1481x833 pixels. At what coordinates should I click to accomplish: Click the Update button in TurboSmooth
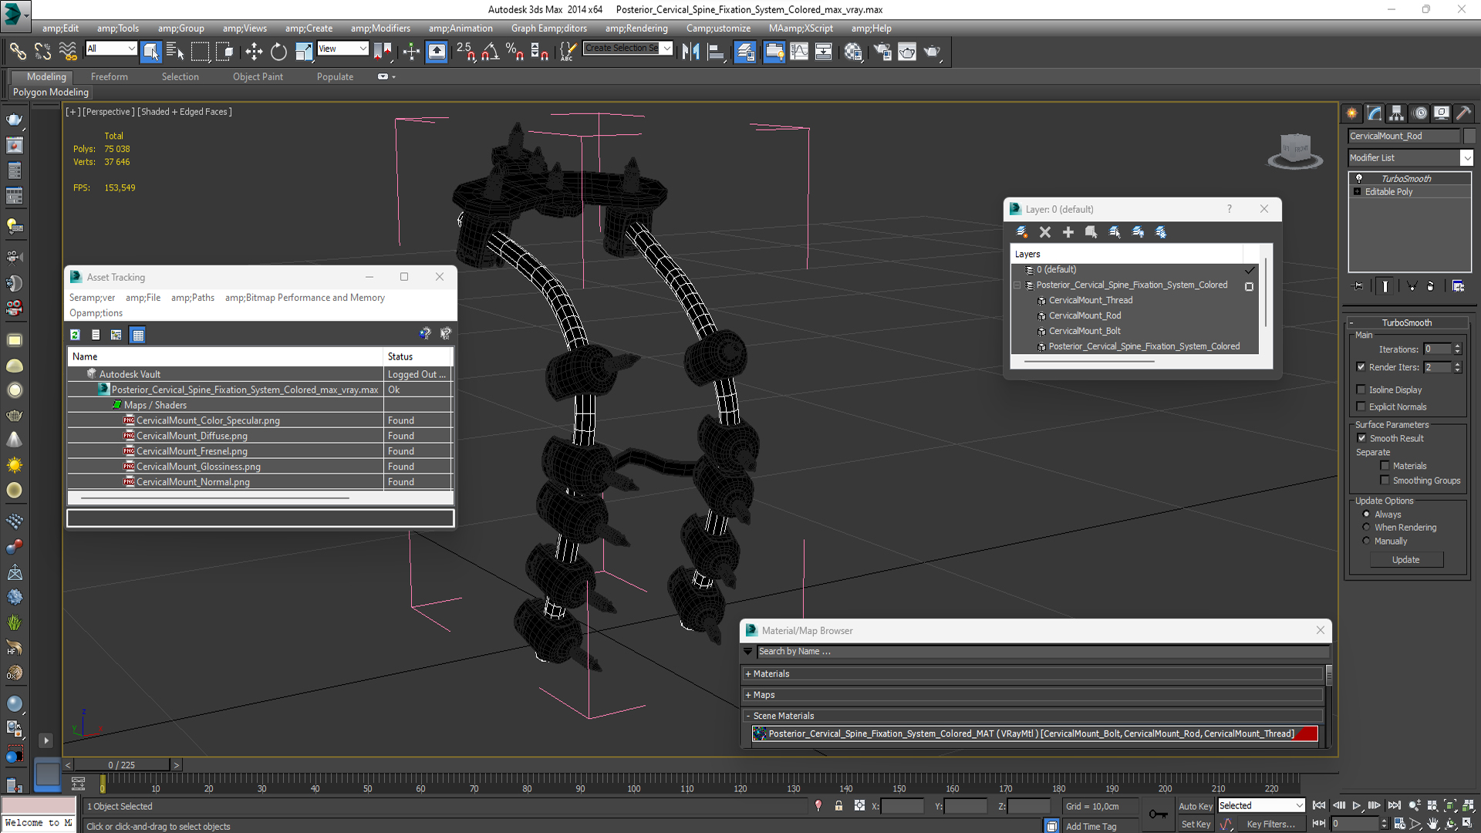point(1406,560)
